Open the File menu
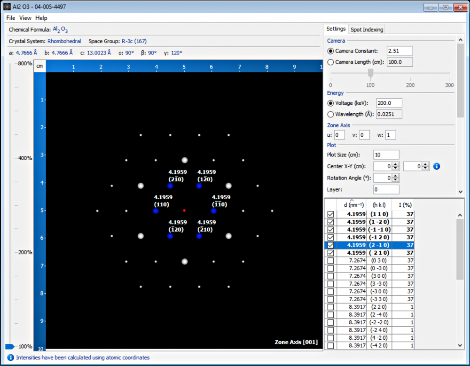 click(10, 18)
